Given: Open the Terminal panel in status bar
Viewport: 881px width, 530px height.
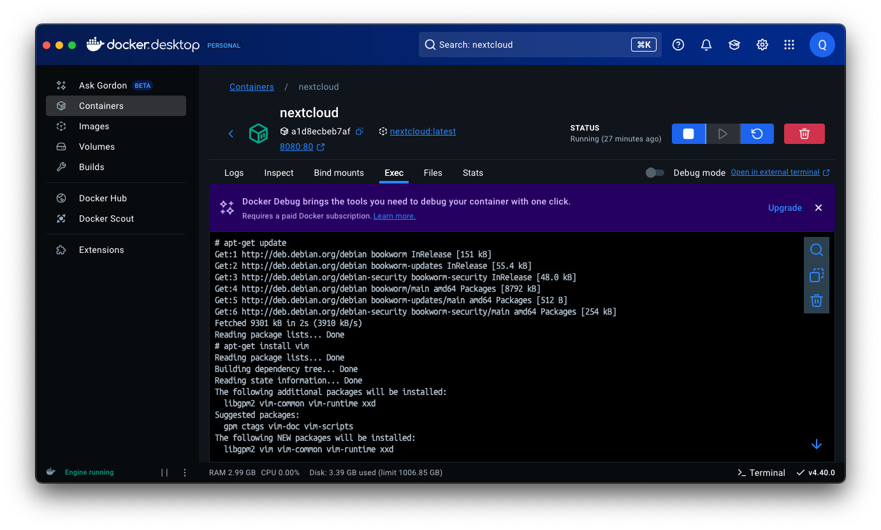Looking at the screenshot, I should [x=761, y=473].
